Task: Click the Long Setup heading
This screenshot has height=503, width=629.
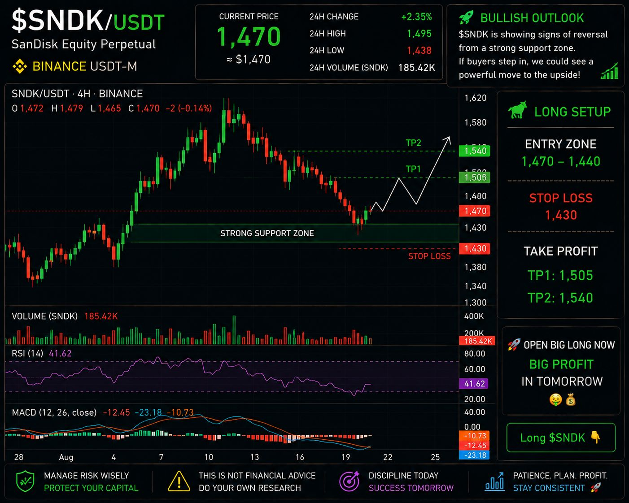Action: (572, 112)
